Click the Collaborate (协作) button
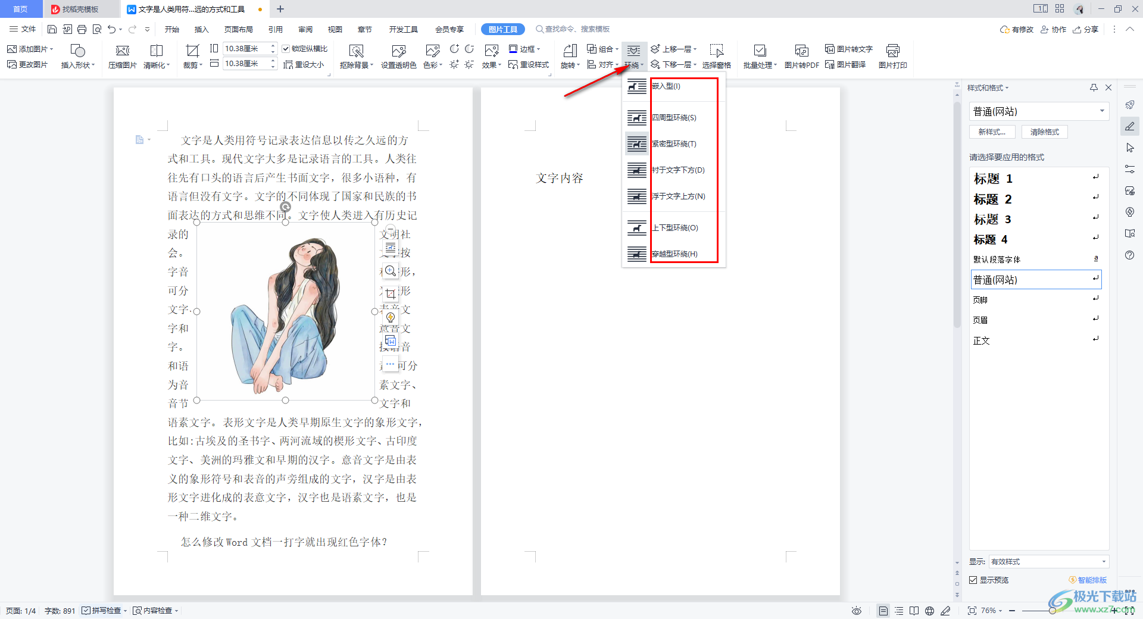Image resolution: width=1143 pixels, height=619 pixels. pos(1054,29)
